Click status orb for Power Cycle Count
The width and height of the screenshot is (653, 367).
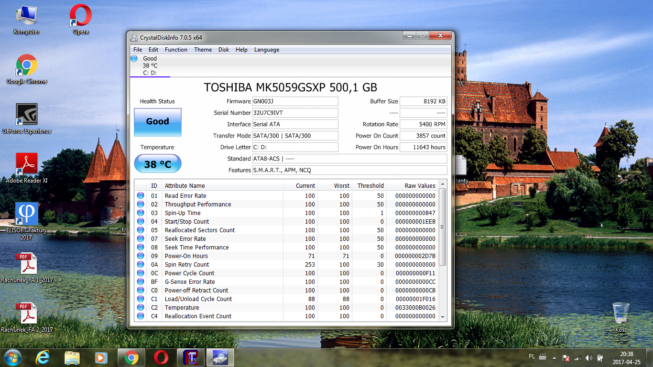click(x=141, y=273)
